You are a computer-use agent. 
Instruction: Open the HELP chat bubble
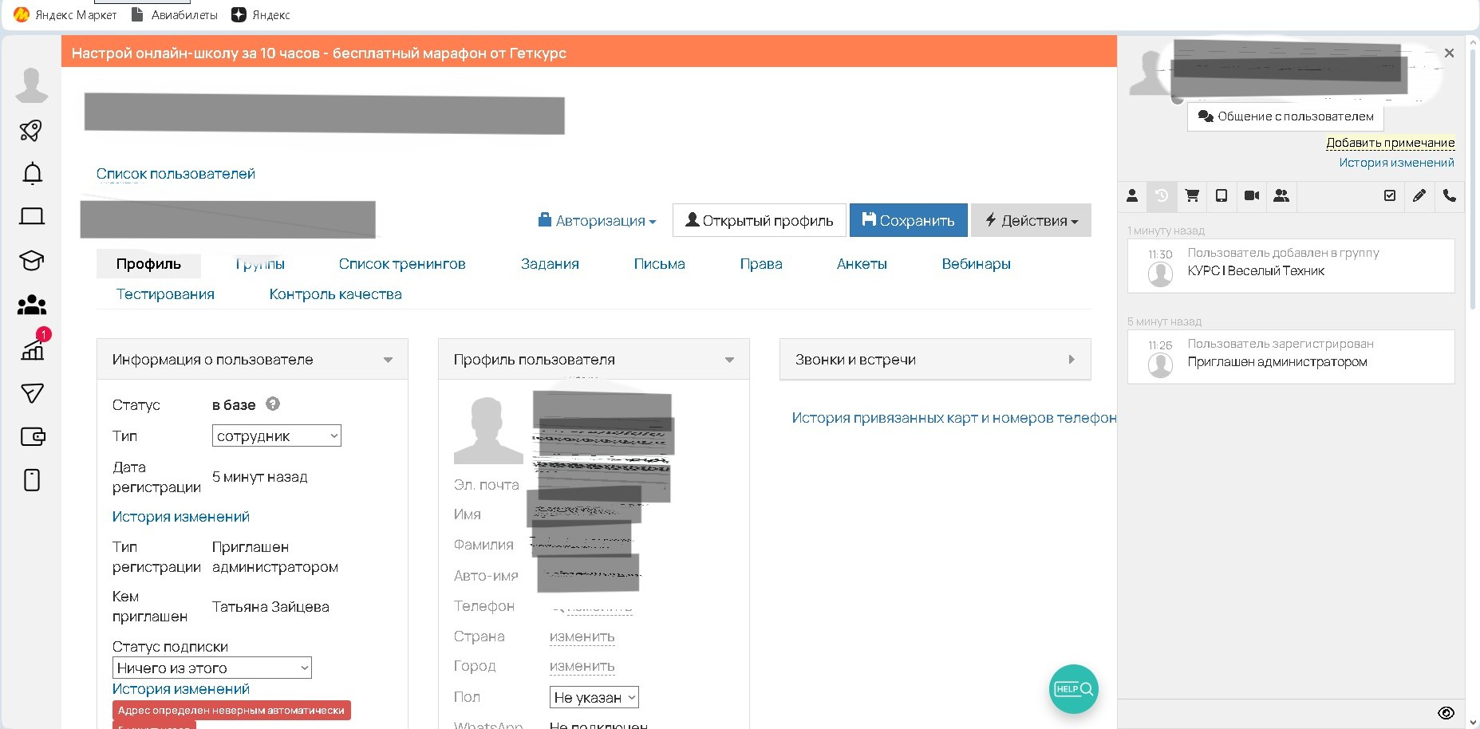(1074, 689)
